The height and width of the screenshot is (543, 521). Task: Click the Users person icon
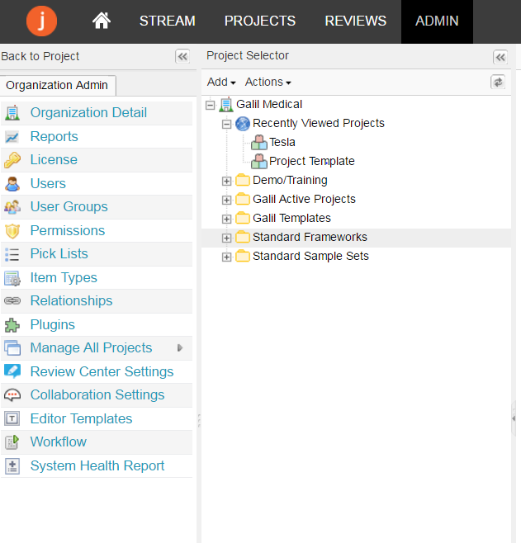tap(12, 184)
